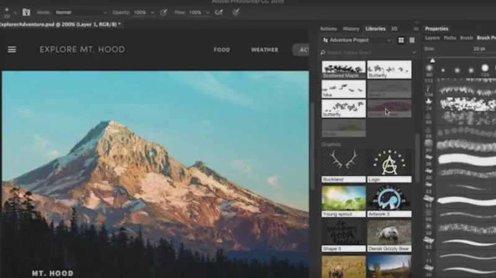Open the blending Mode dropdown set to Normal
Screen dimensions: 496x278
(79, 12)
